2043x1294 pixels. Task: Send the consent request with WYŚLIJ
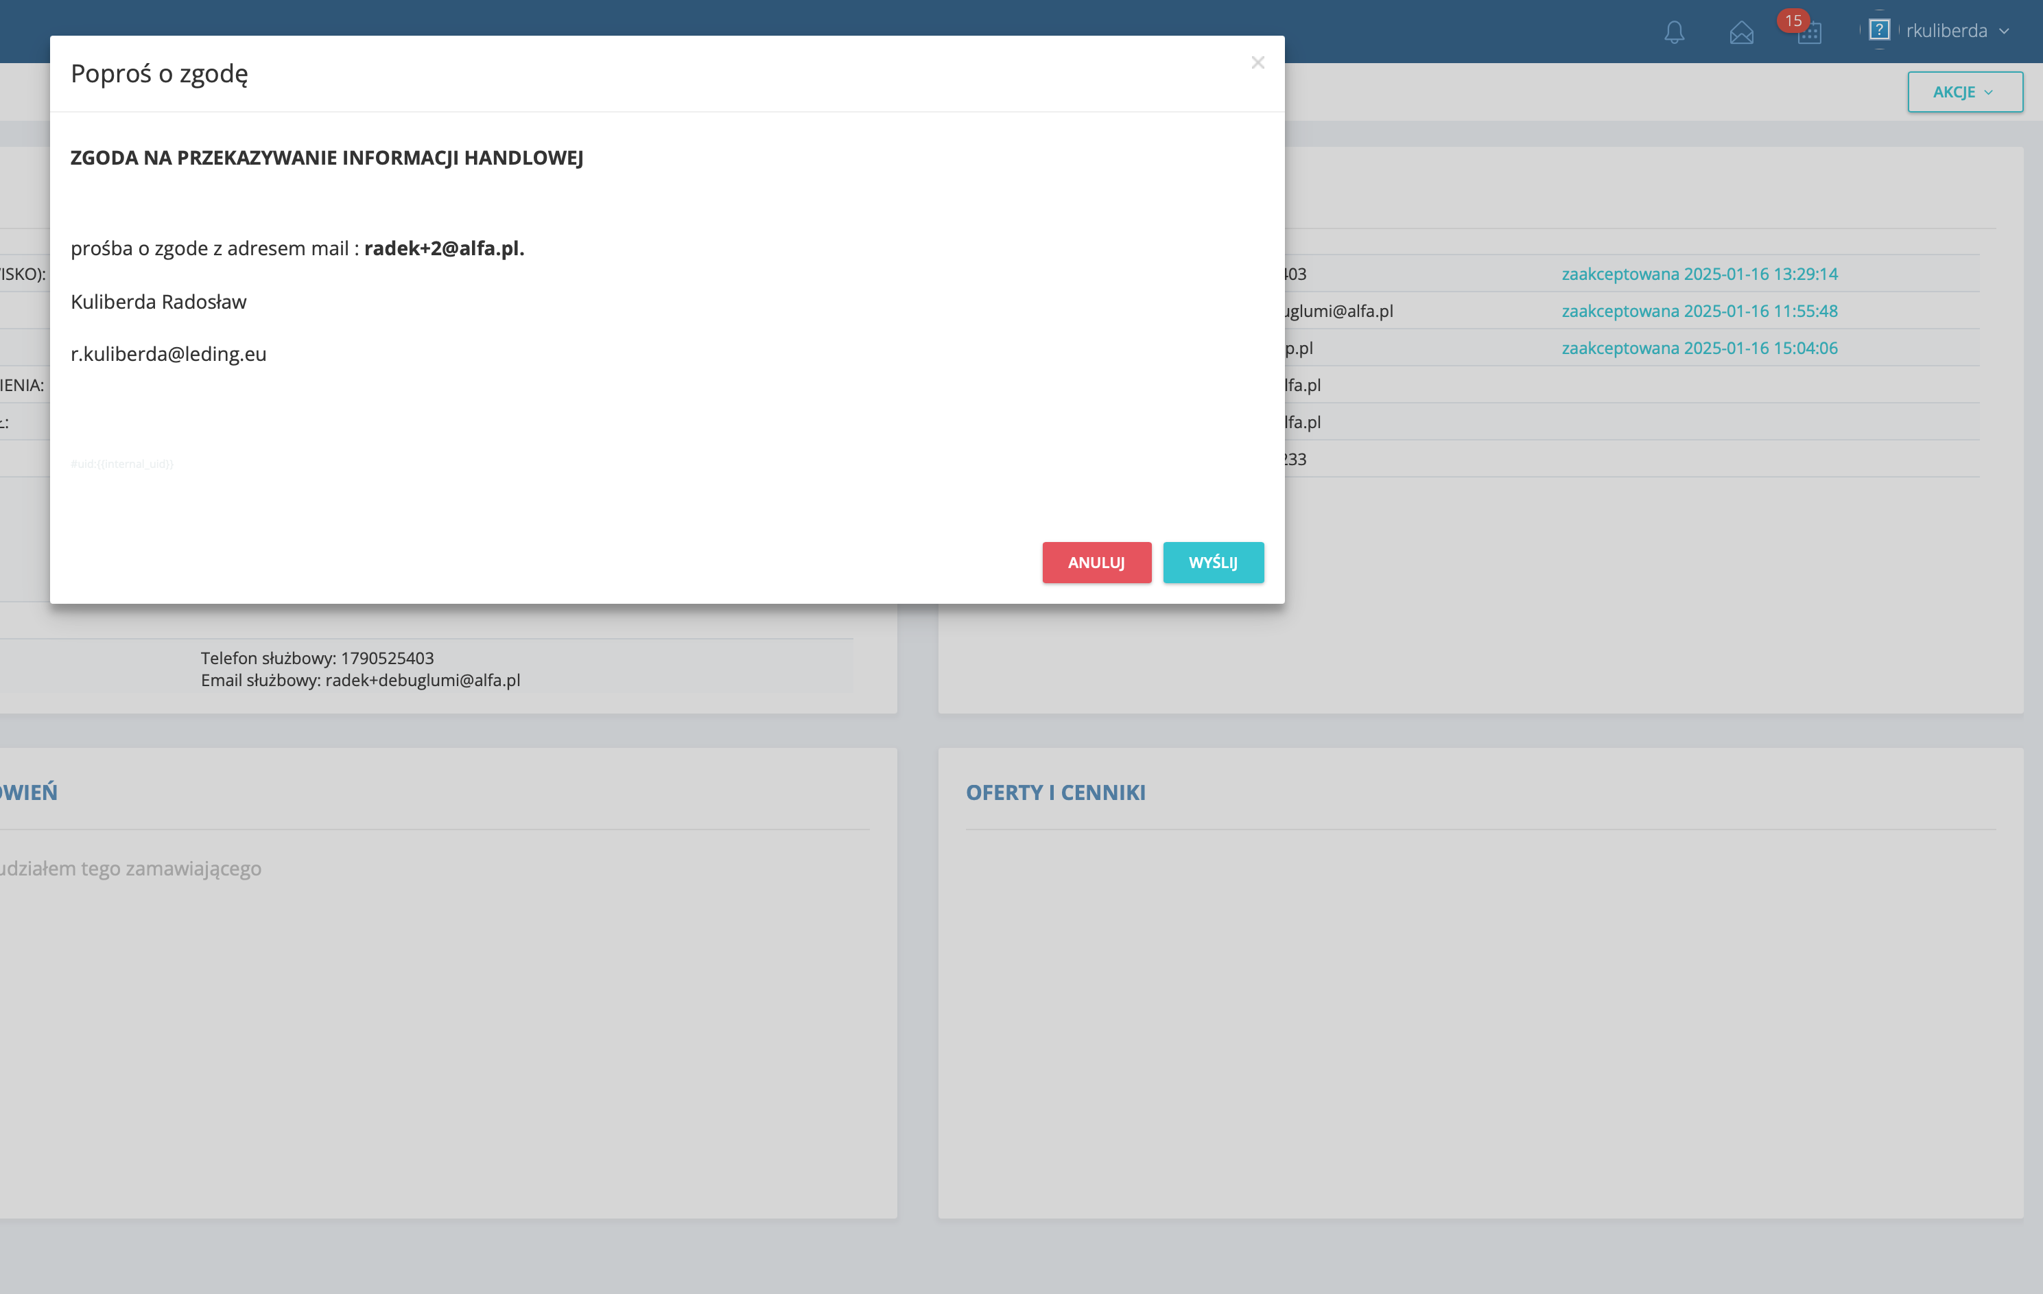1213,563
